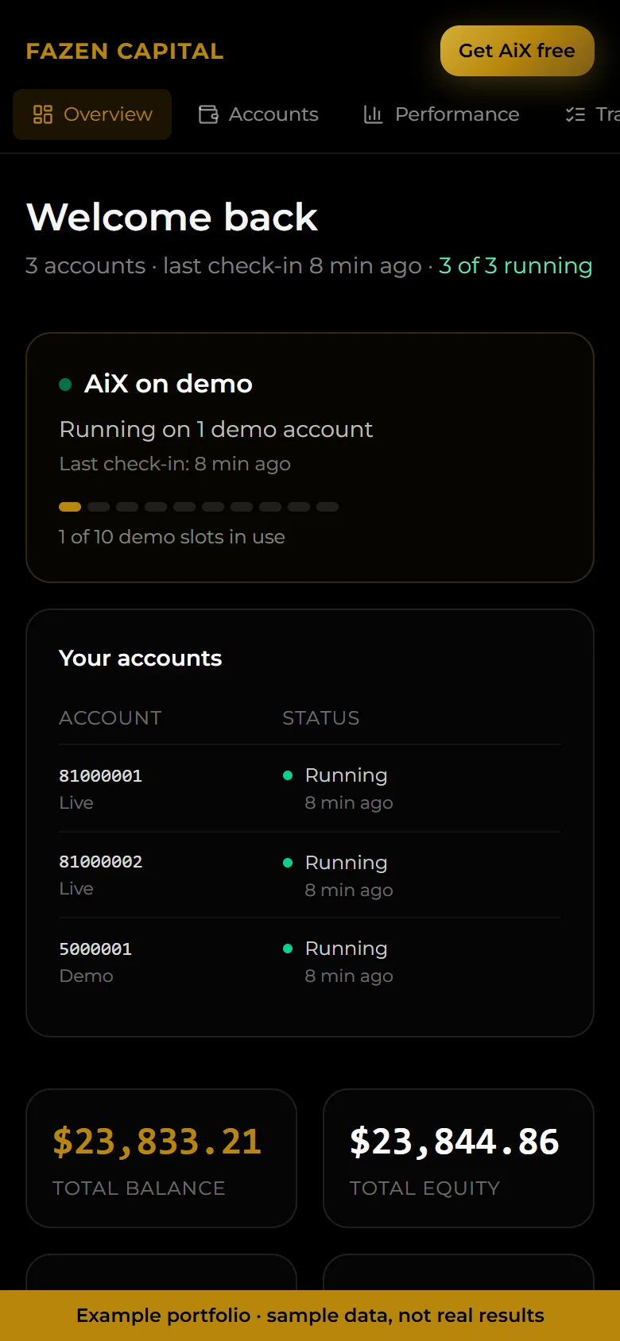Viewport: 620px width, 1341px height.
Task: Click the $23,833.21 total balance value
Action: [157, 1142]
